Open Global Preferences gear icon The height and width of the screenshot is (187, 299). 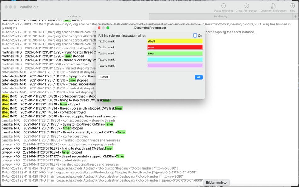246,6
